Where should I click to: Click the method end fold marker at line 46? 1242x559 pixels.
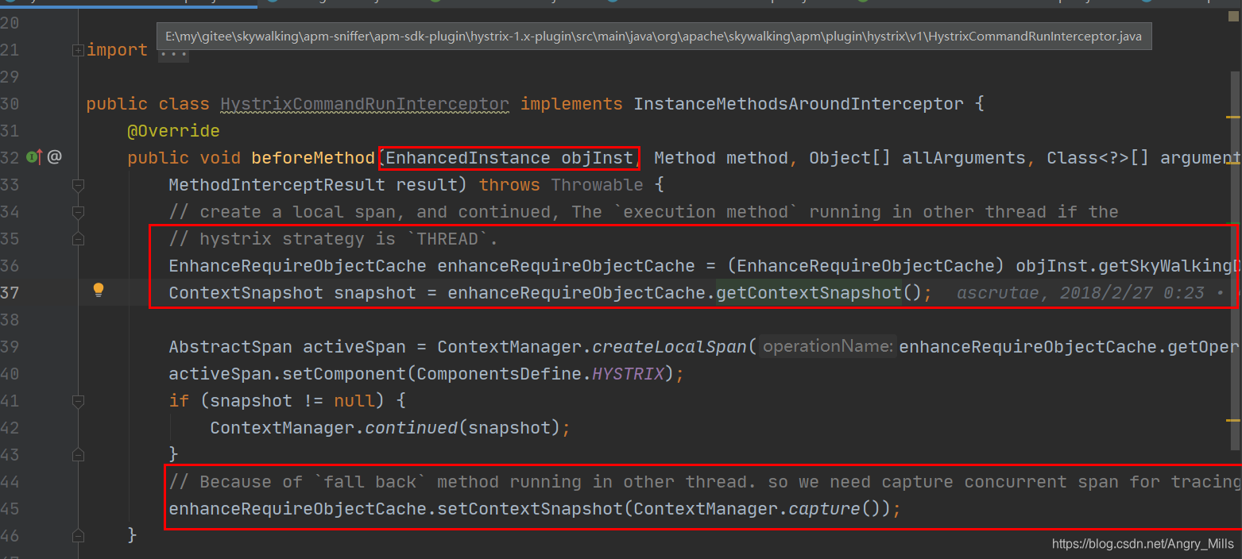pos(78,536)
